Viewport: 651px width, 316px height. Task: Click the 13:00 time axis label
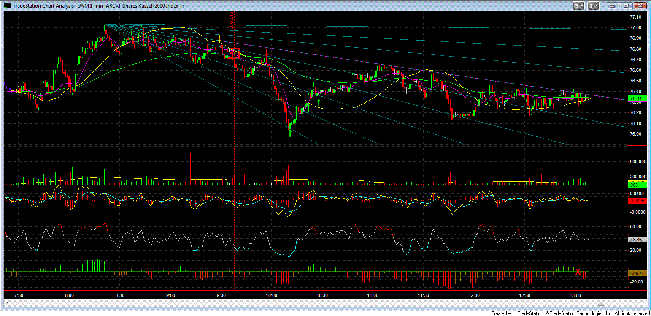pos(575,295)
